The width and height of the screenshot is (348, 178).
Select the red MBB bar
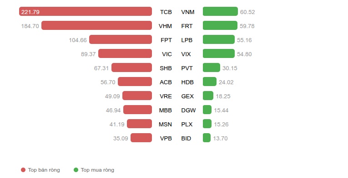(x=137, y=110)
